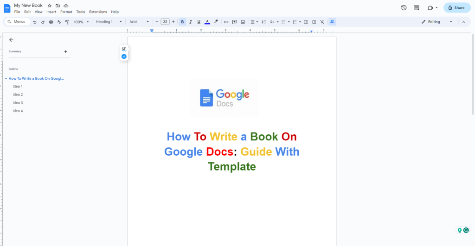Open numbered list options arrow

click(x=300, y=22)
